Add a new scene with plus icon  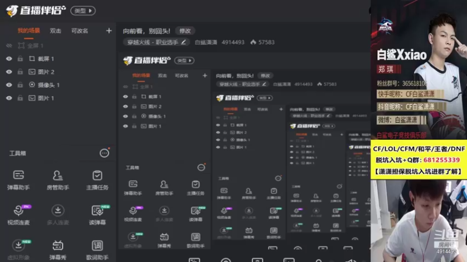(109, 31)
